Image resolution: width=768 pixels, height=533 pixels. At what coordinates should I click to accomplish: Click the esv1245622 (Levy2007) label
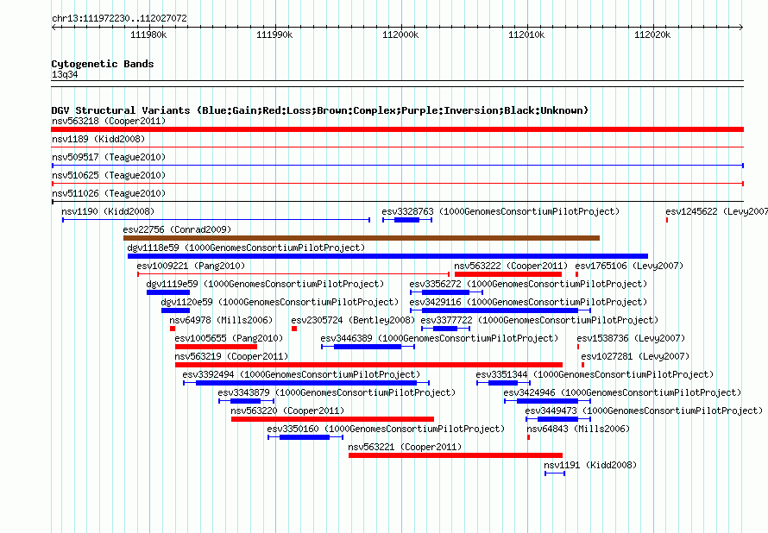coord(716,211)
